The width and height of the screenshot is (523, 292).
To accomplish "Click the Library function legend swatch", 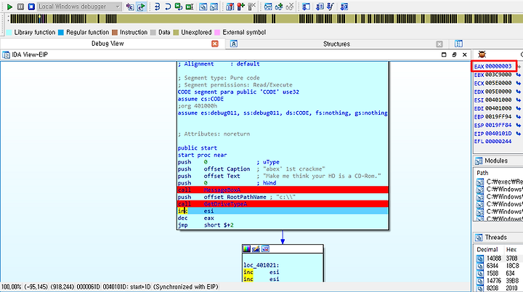I will click(x=9, y=33).
